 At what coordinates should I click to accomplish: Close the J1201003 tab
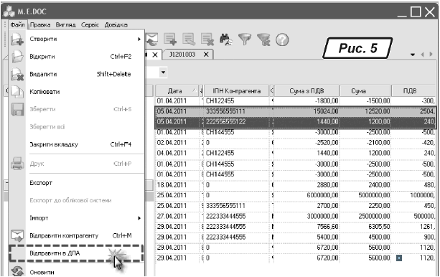coord(206,55)
